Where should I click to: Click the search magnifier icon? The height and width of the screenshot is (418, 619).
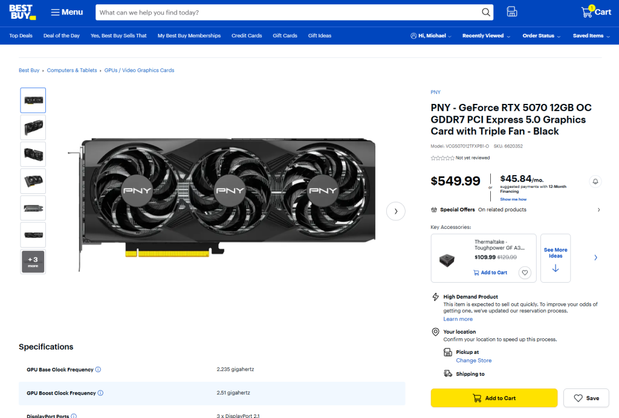pos(485,12)
